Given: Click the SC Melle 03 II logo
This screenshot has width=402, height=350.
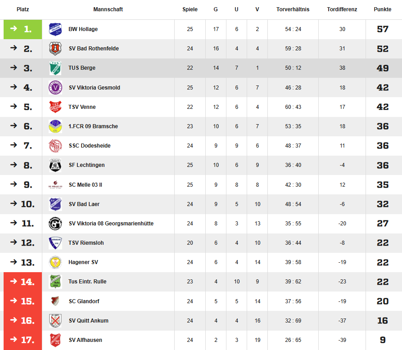Looking at the screenshot, I should coord(55,185).
